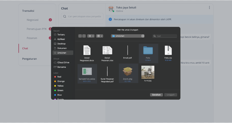The height and width of the screenshot is (123, 232).
Task: Select the Detail Pesanan.xlsx spreadsheet icon
Action: [107, 50]
